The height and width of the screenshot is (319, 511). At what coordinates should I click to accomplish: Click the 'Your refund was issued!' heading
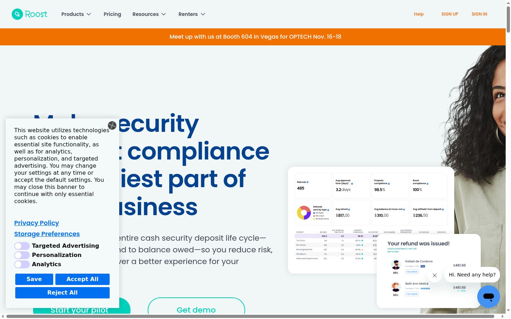click(418, 244)
